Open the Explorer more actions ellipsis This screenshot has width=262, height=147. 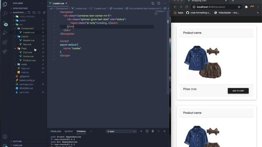[x=42, y=3]
